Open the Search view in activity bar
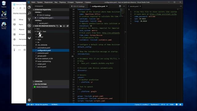 pyautogui.click(x=29, y=13)
